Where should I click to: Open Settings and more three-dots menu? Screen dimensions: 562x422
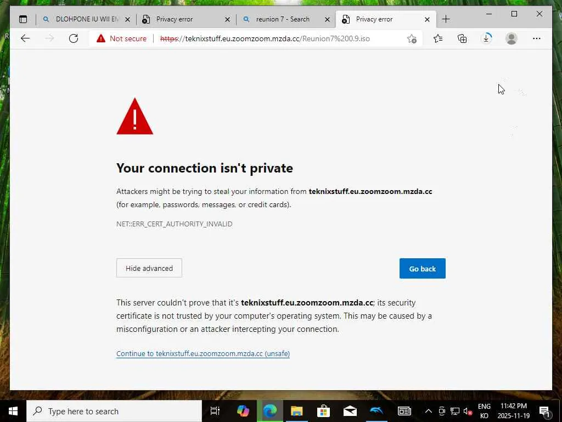(536, 38)
